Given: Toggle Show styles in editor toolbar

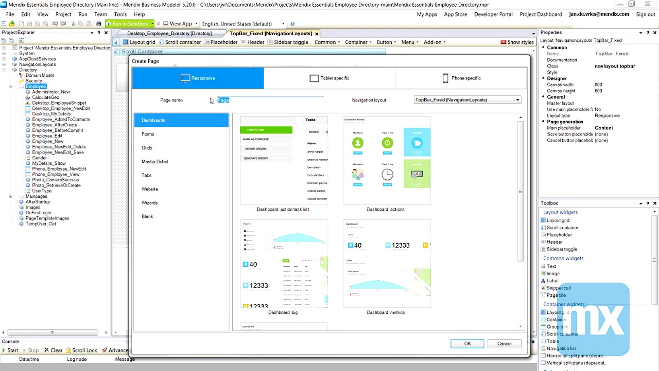Looking at the screenshot, I should coord(517,42).
